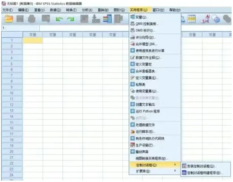
Task: Choose OMS 控制面板... menu entry
Action: [x=155, y=24]
